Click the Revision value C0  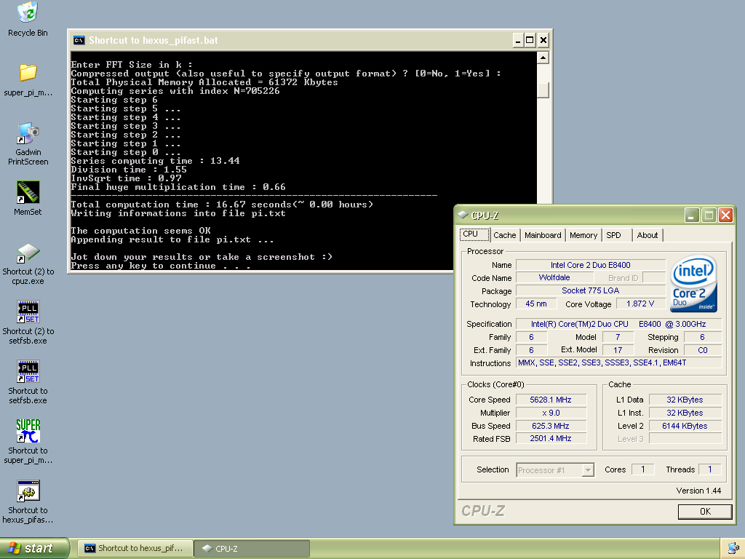point(703,350)
